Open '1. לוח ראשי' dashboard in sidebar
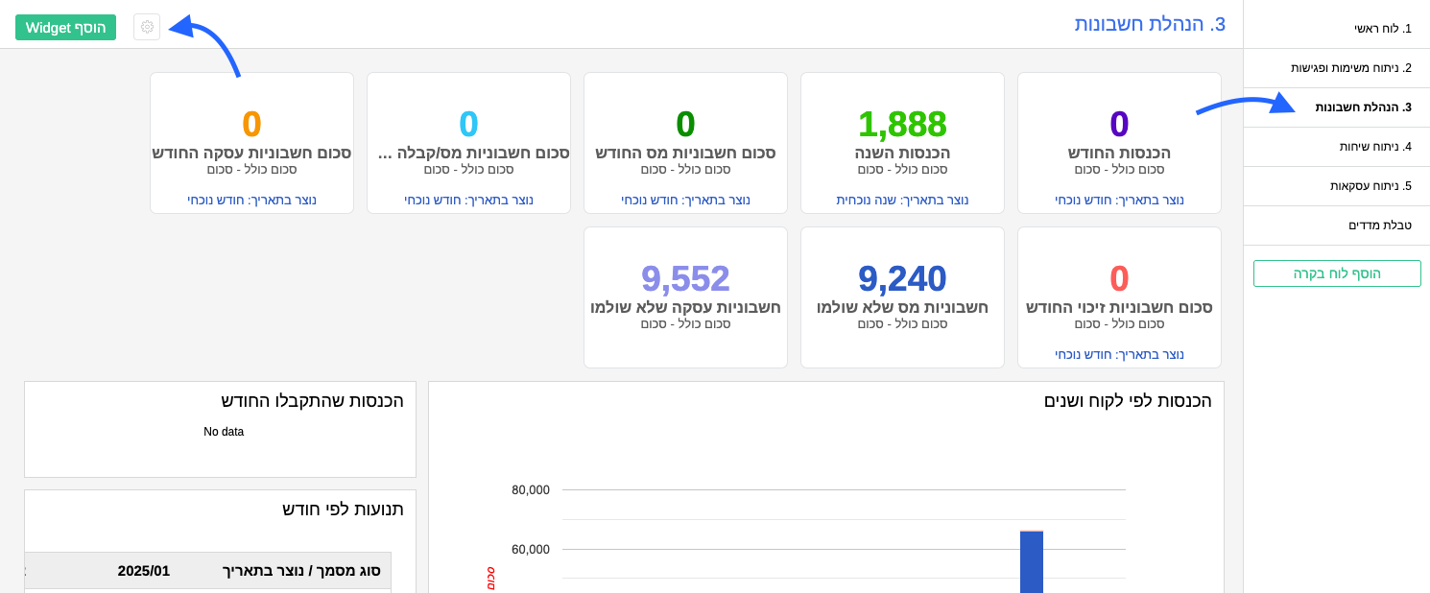Viewport: 1430px width, 593px height. [x=1337, y=29]
